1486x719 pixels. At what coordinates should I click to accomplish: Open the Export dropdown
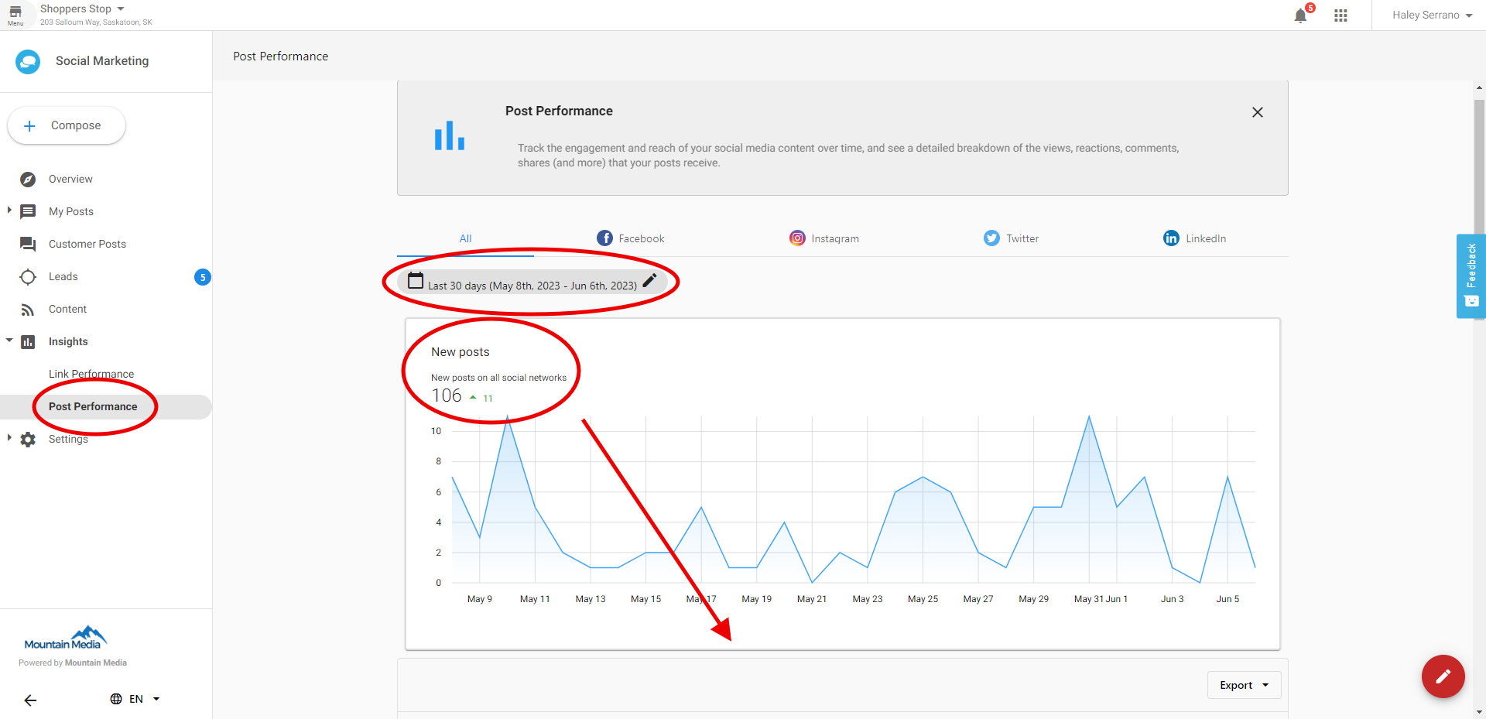pos(1244,685)
